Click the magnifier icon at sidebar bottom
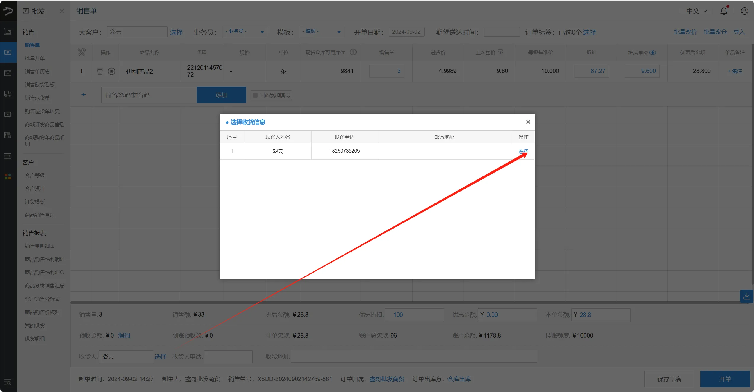Screen dimensions: 754x392 (x=8, y=383)
